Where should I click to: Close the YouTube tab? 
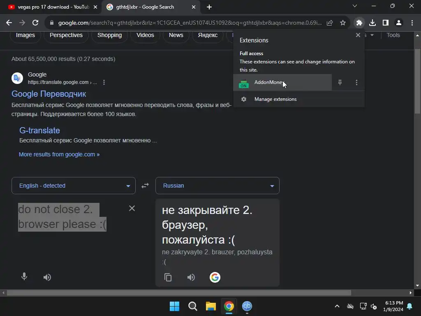click(95, 7)
